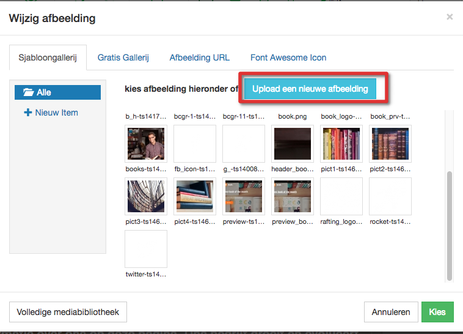This screenshot has height=334, width=463.
Task: Choose the header_boo dark image thumbnail
Action: pyautogui.click(x=293, y=144)
